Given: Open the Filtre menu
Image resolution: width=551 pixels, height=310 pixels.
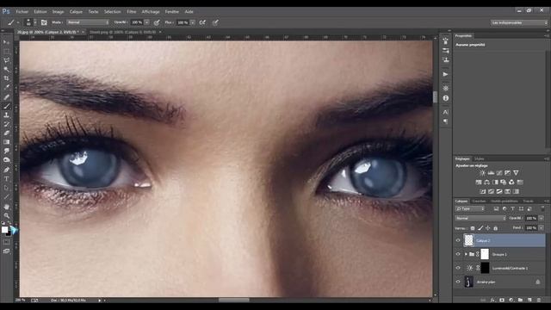Looking at the screenshot, I should (132, 11).
